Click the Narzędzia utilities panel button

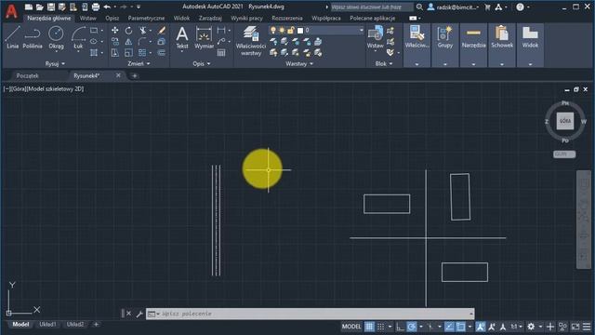(473, 45)
